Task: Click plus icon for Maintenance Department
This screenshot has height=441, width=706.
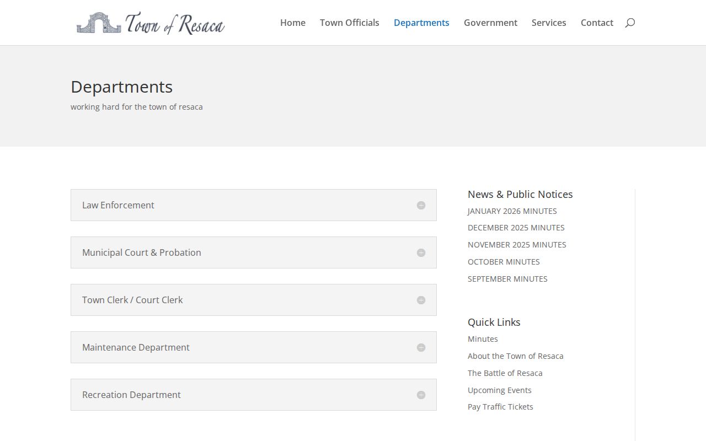Action: click(x=421, y=347)
